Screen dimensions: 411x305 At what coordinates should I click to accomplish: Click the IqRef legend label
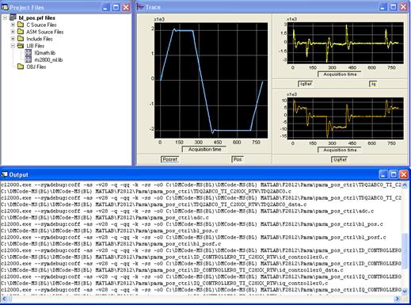coord(306,84)
